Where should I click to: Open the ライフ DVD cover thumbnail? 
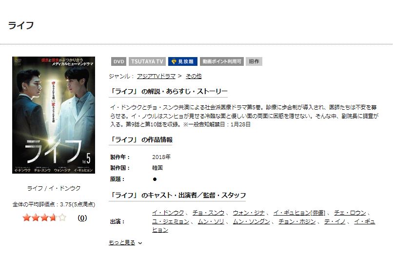(54, 115)
